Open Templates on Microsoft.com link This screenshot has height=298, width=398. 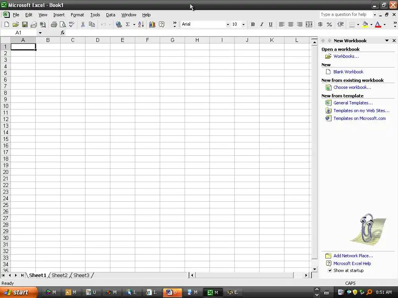(360, 118)
